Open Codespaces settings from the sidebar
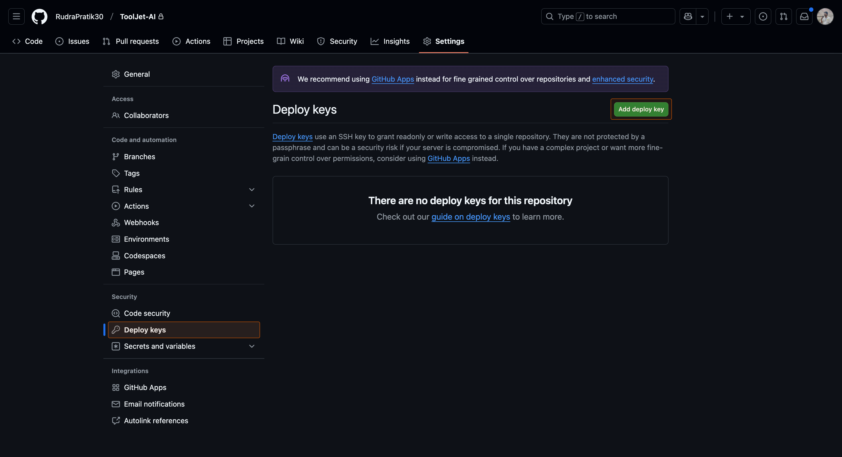 pos(144,256)
